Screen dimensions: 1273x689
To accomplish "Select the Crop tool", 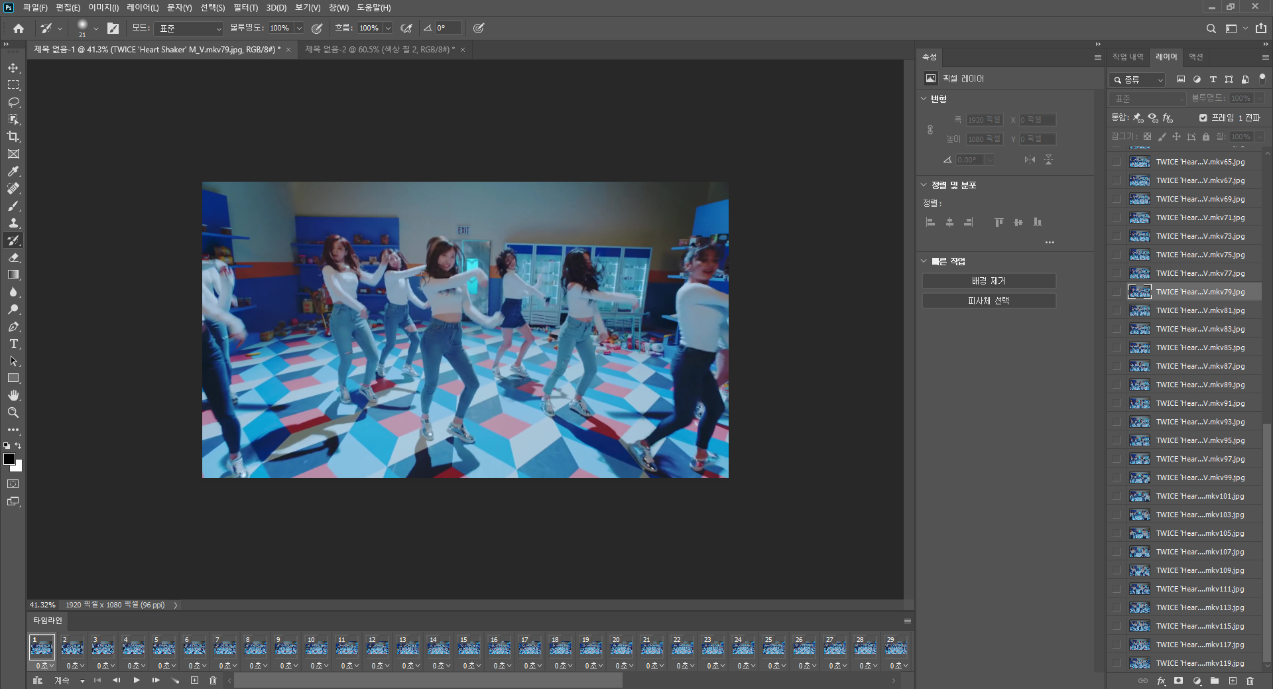I will tap(13, 137).
